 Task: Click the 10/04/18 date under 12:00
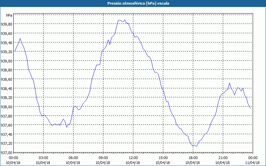pyautogui.click(x=133, y=163)
